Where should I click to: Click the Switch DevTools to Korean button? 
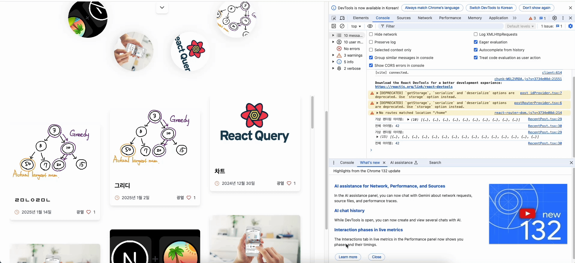click(x=491, y=8)
